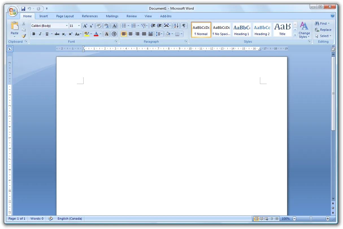Toggle numbered list formatting
Viewport: 343px width, 229px height.
(133, 25)
